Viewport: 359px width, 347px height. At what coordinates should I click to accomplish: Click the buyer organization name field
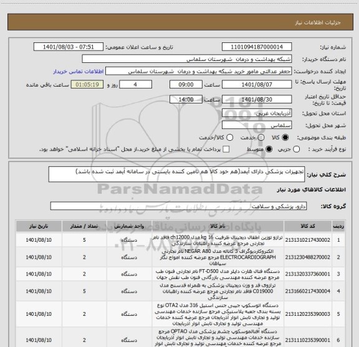[x=187, y=59]
